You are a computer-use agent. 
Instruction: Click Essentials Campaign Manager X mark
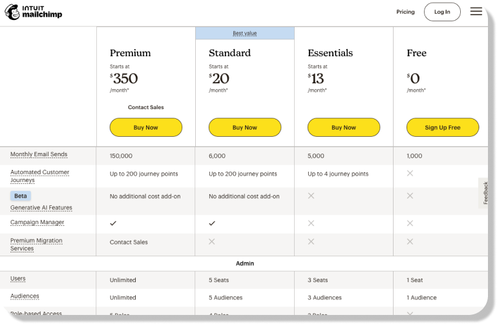tap(311, 223)
